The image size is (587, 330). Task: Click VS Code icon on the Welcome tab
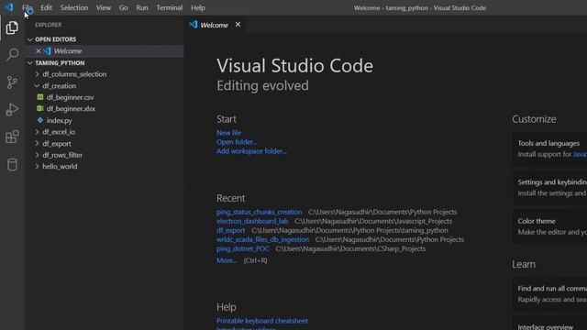[x=194, y=25]
